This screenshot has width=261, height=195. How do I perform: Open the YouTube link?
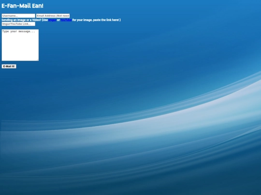pyautogui.click(x=66, y=20)
